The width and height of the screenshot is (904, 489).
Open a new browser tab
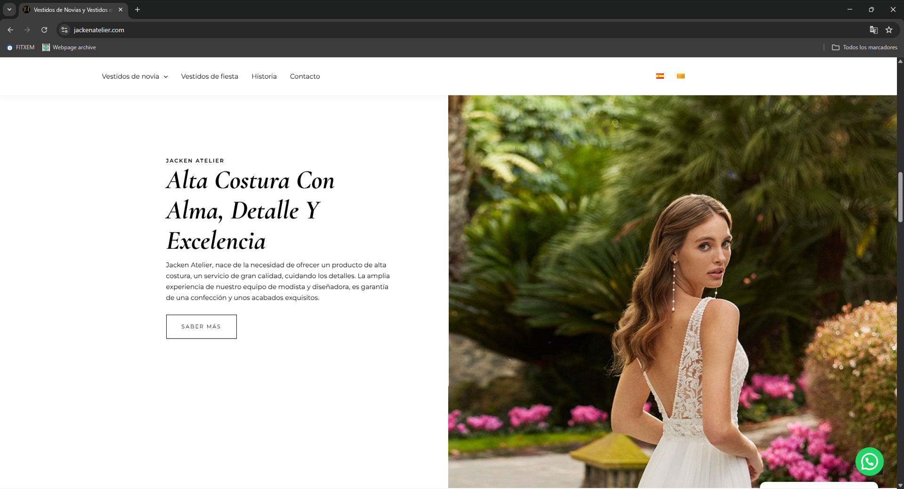tap(137, 9)
